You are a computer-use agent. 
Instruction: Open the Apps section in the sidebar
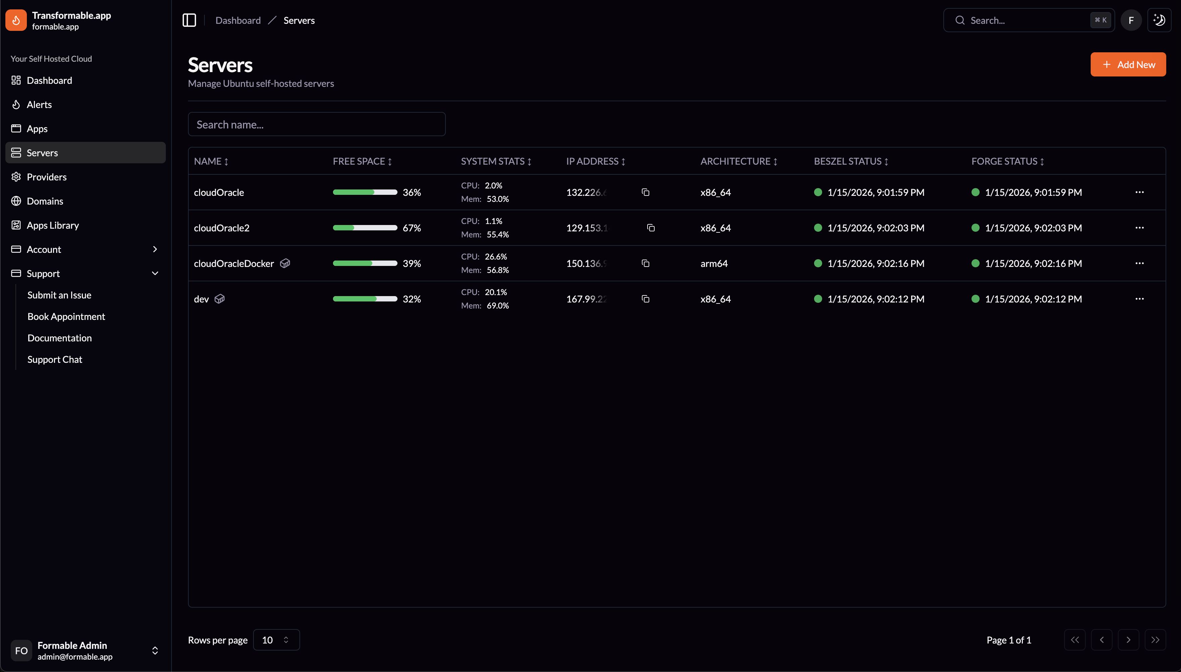(x=37, y=128)
